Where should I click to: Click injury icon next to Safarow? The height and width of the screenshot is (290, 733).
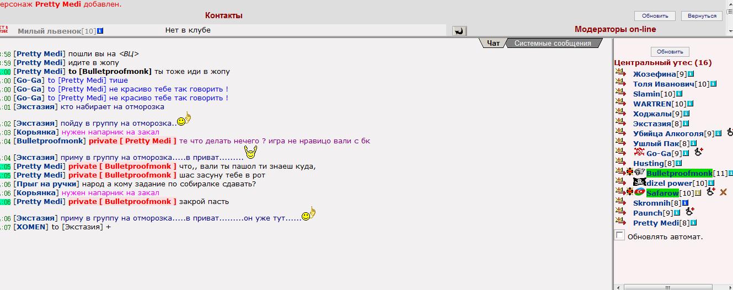click(x=710, y=192)
